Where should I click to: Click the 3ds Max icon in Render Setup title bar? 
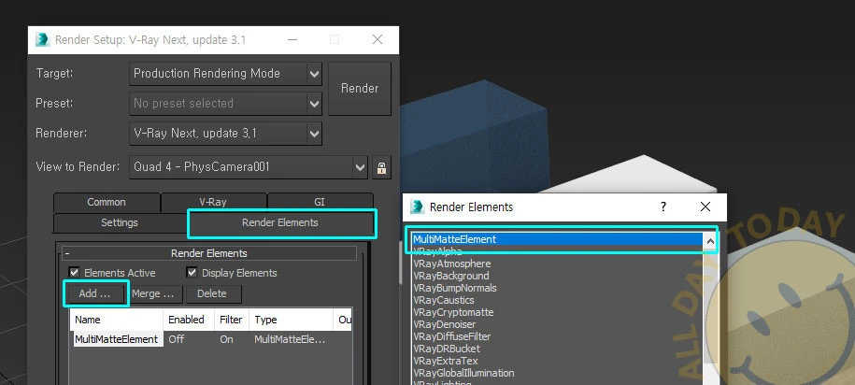pos(43,40)
